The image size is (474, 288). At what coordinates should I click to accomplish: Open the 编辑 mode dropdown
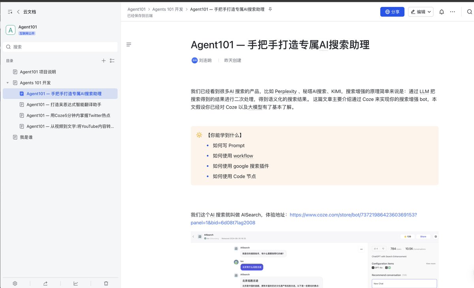click(421, 12)
